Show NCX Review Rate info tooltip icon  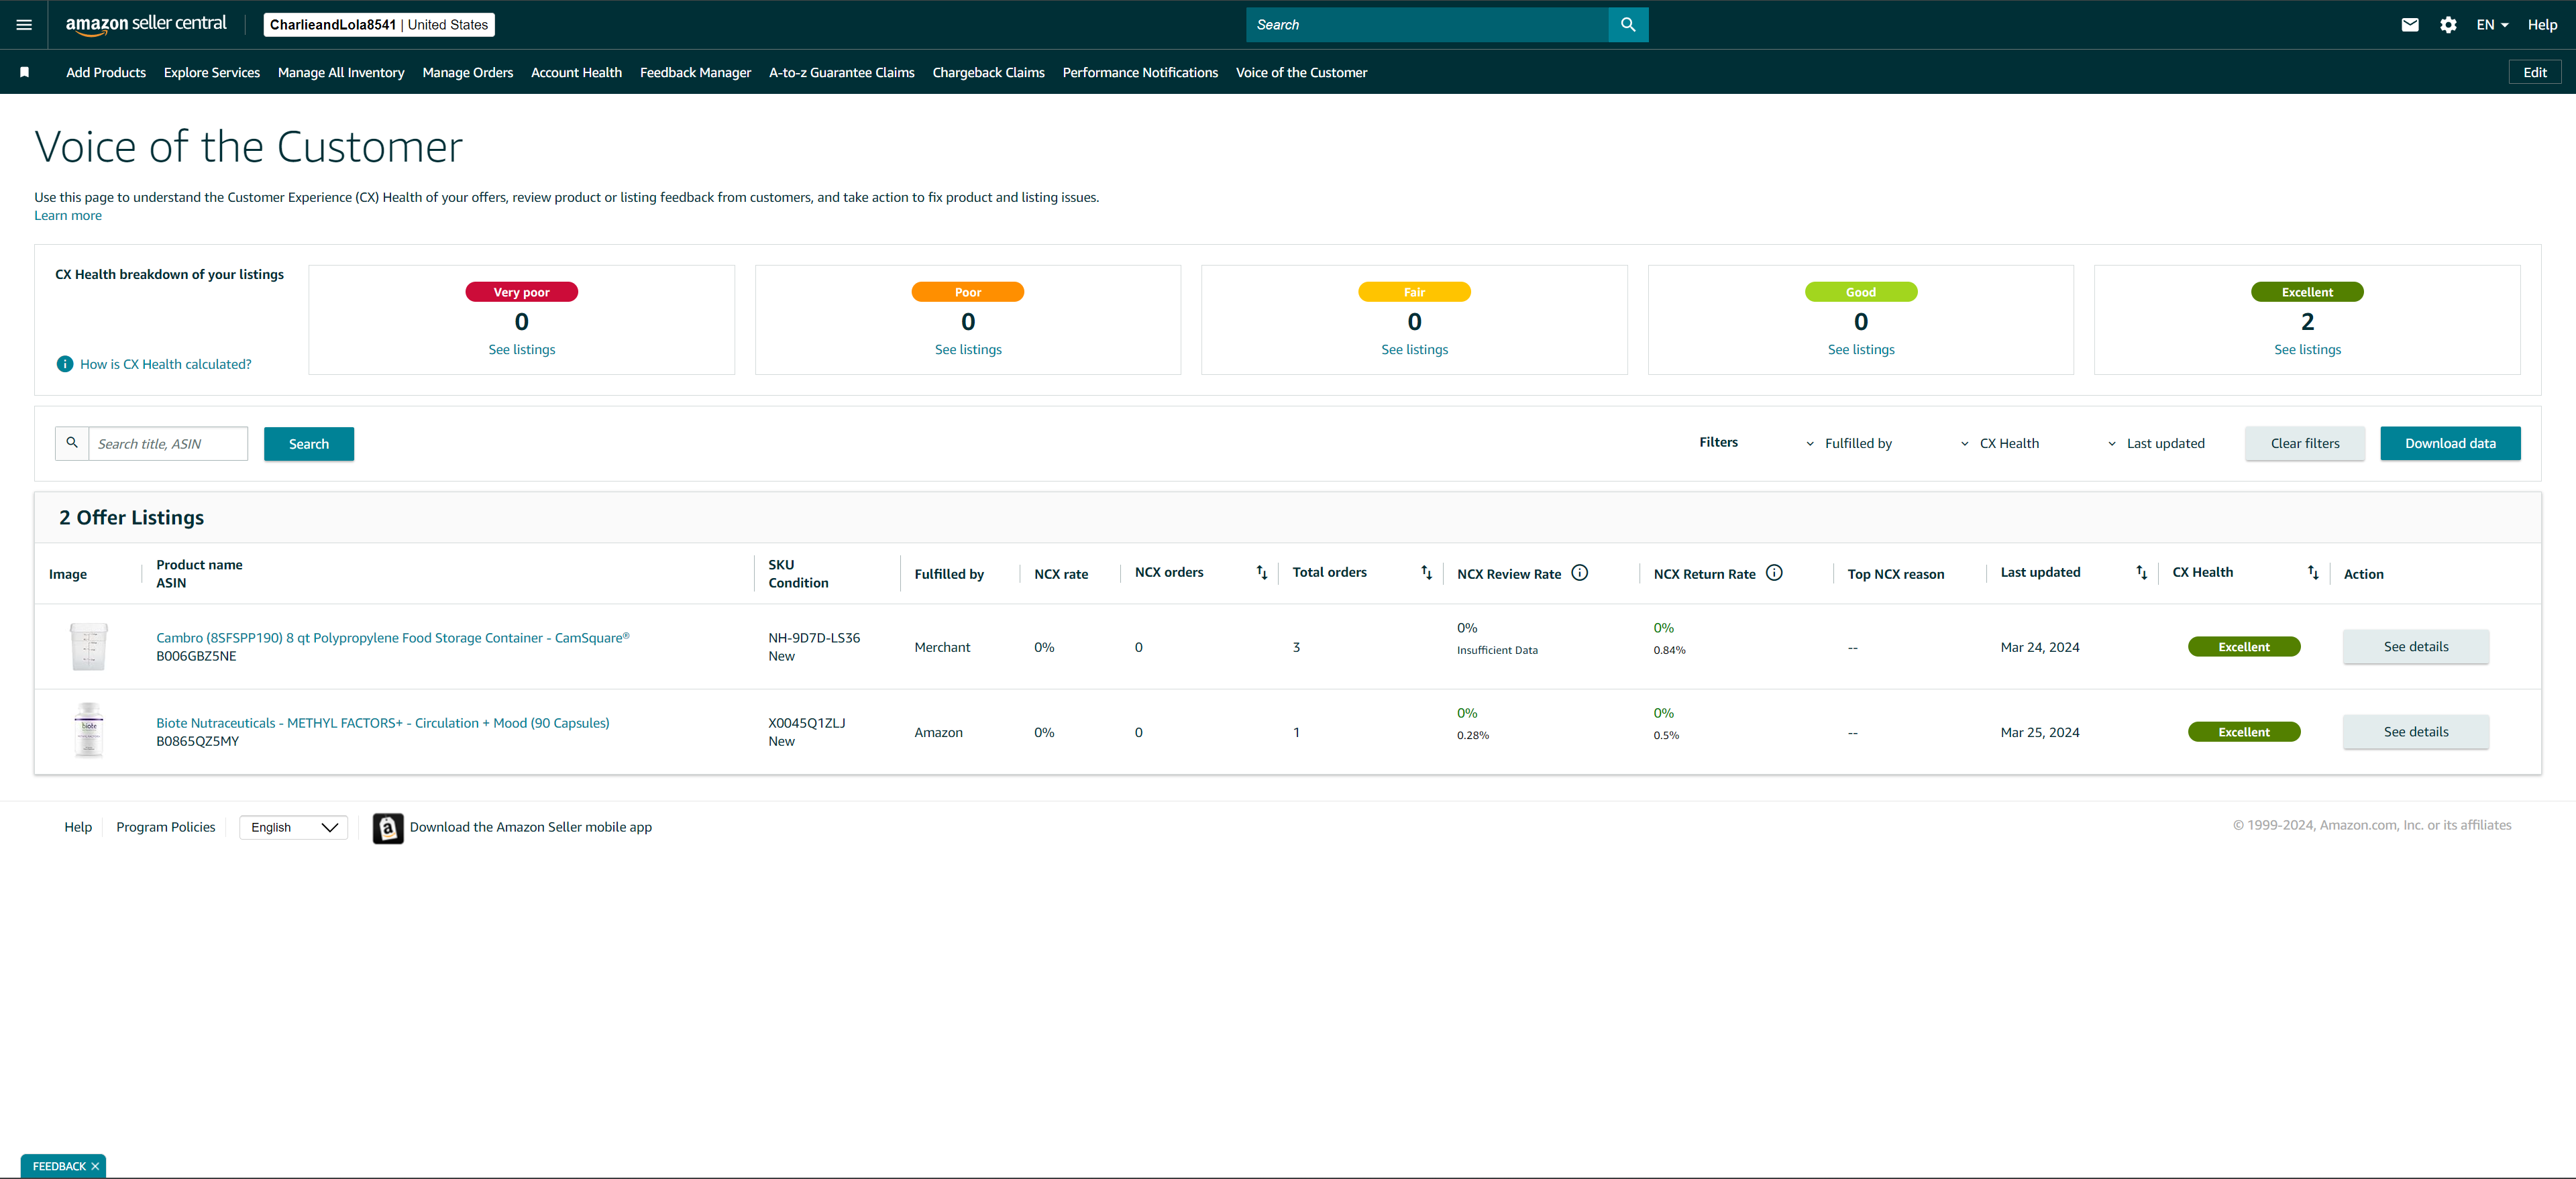[1580, 573]
